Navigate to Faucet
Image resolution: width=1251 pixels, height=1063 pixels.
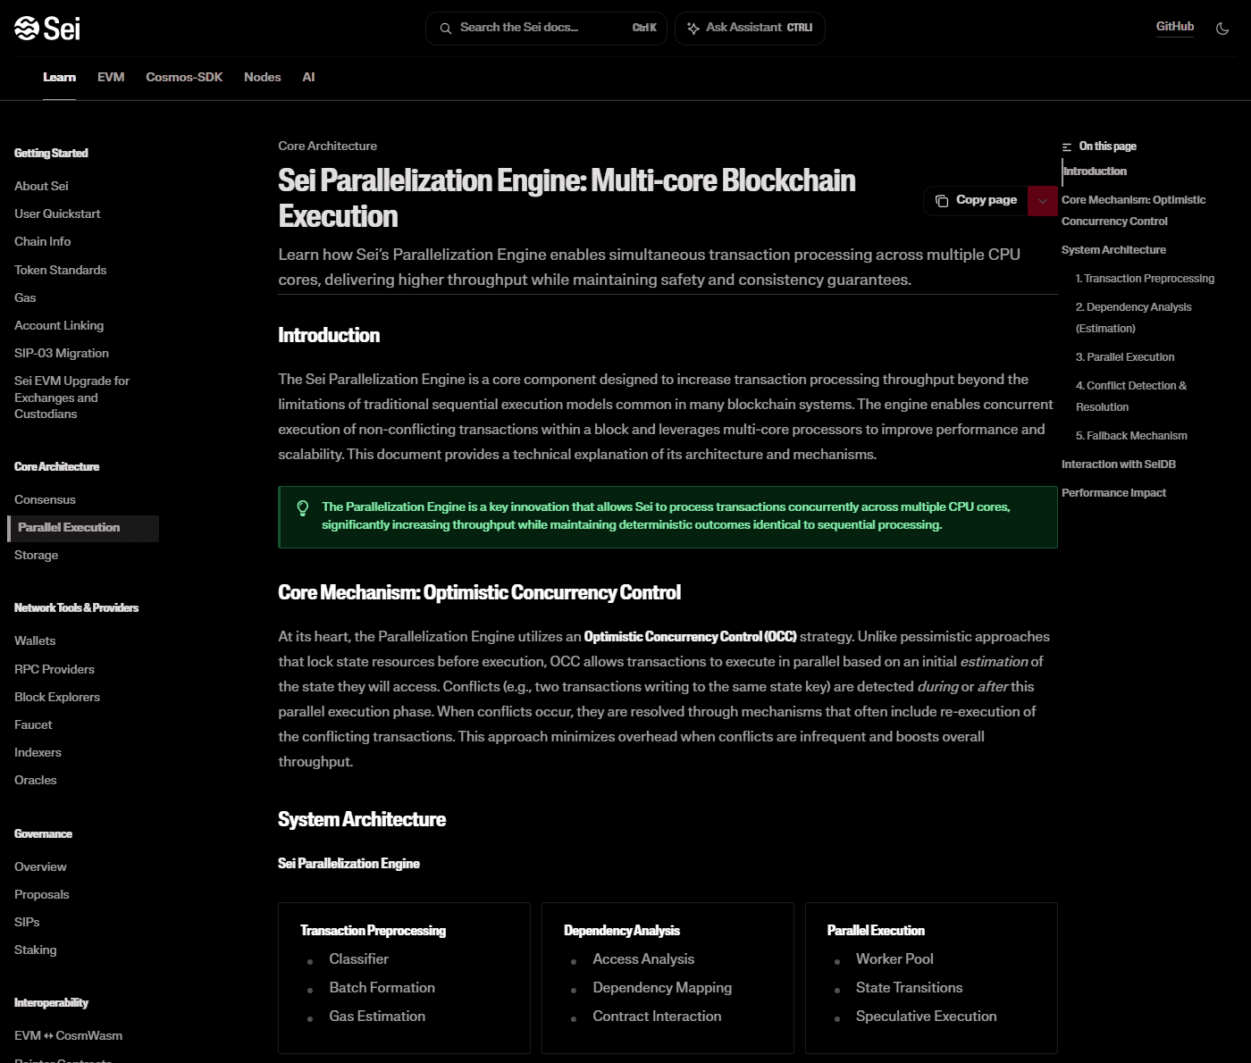coord(33,724)
